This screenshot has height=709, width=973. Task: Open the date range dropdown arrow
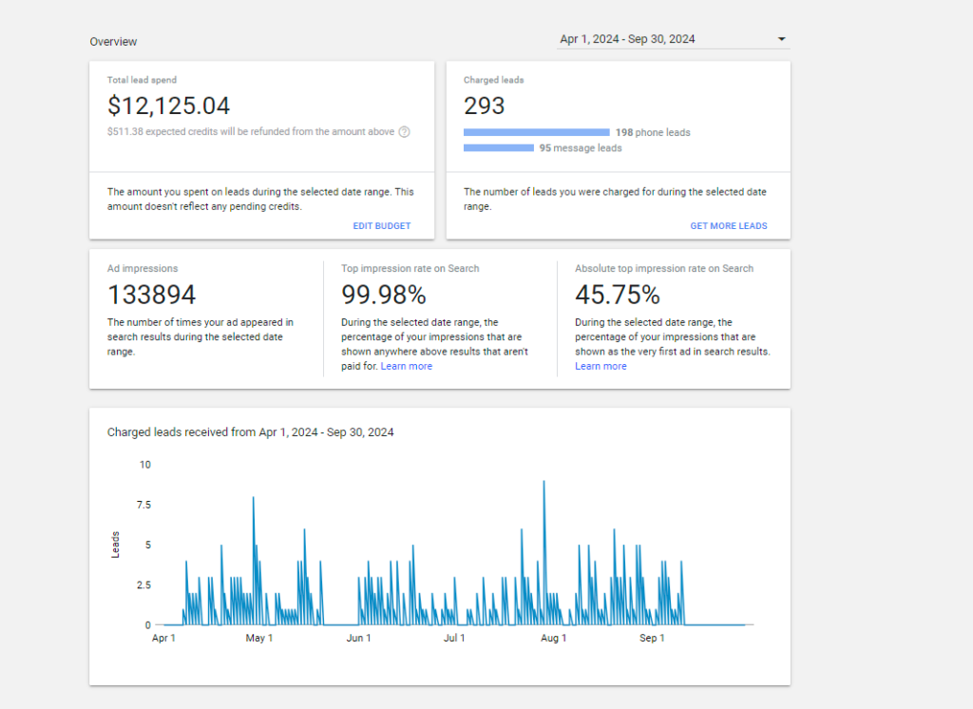click(781, 39)
